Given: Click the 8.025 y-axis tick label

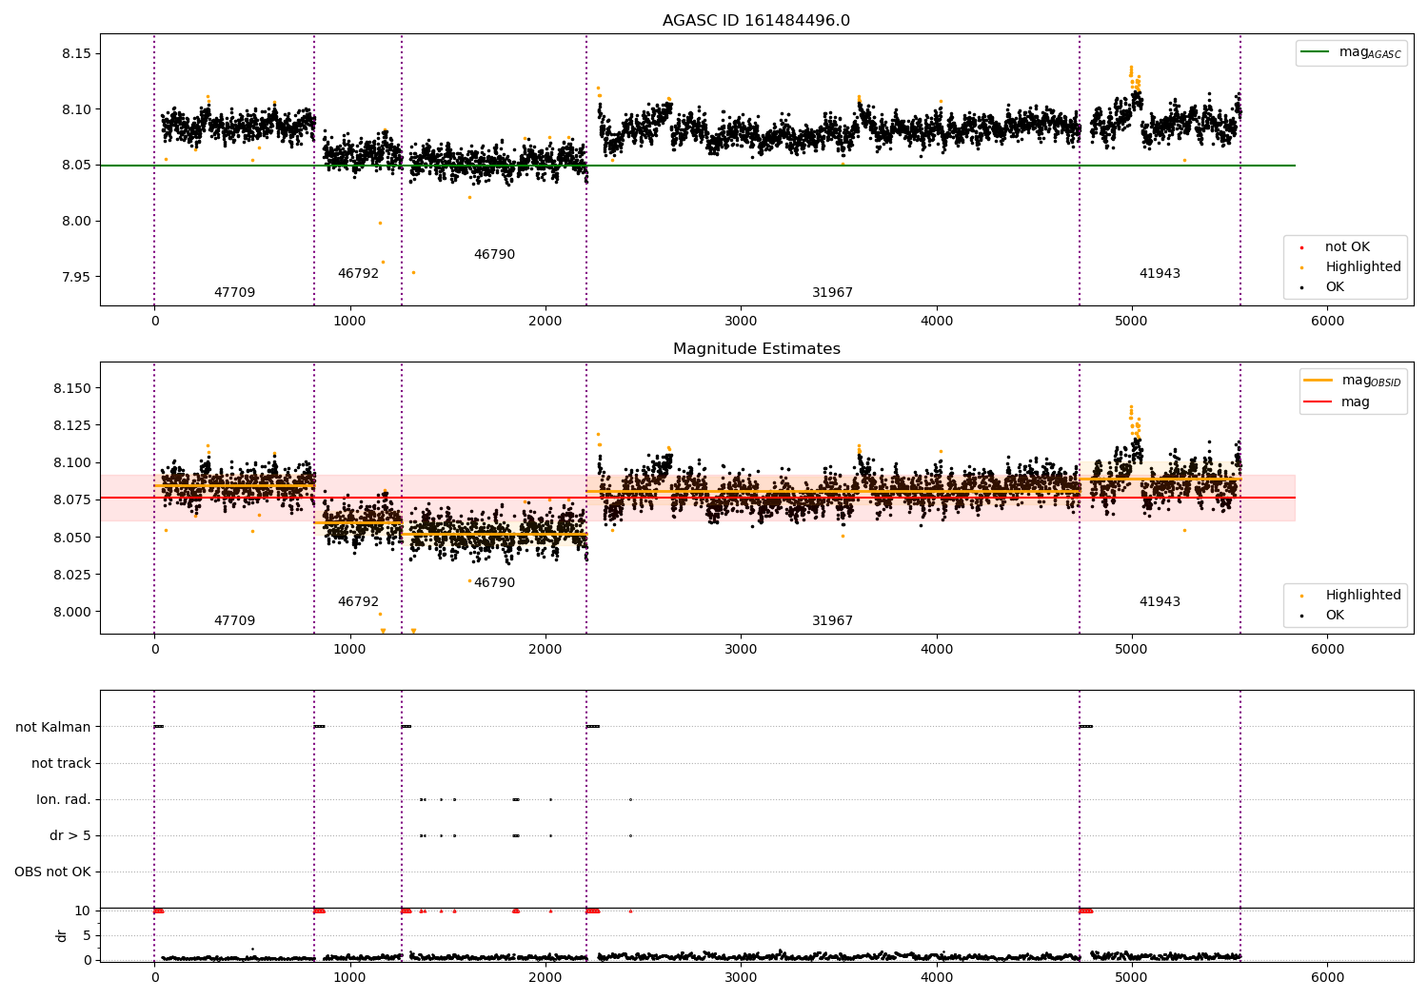Looking at the screenshot, I should point(73,576).
